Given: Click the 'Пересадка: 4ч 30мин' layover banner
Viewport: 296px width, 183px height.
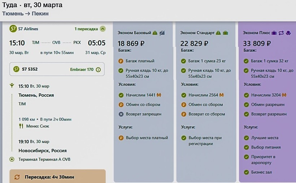Looking at the screenshot, I should click(x=57, y=177).
